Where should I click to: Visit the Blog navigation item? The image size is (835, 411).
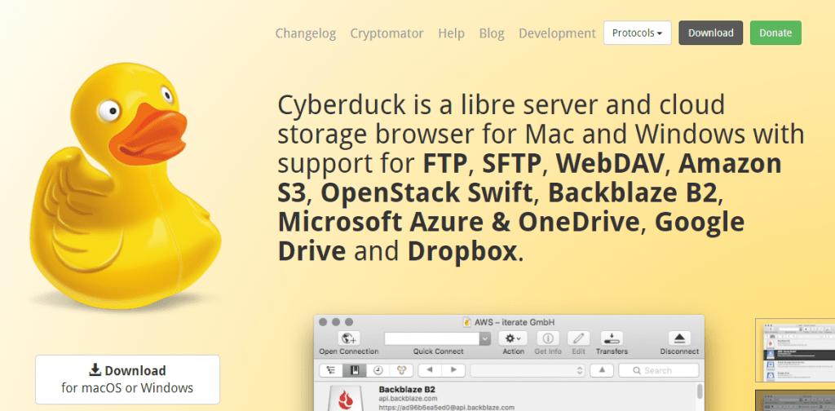pos(492,33)
